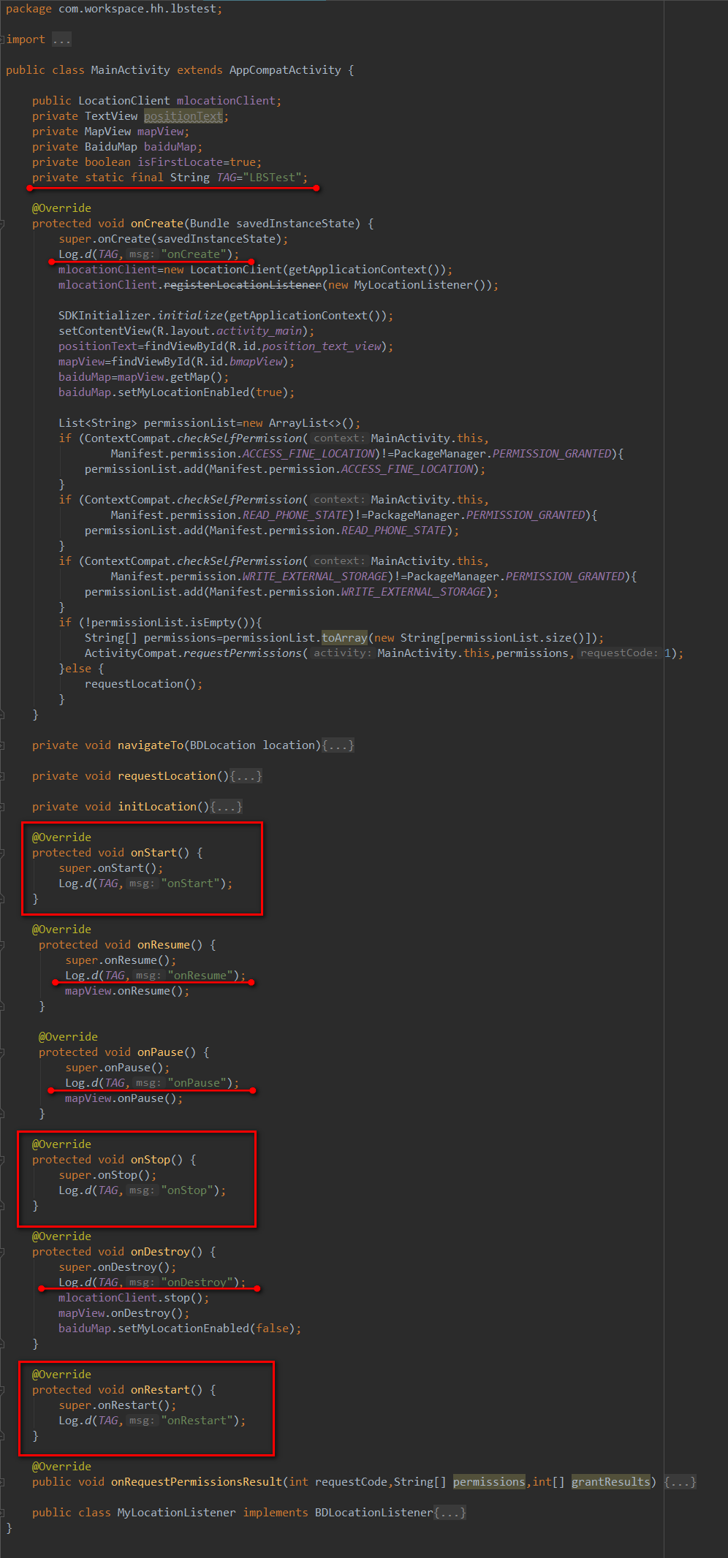
Task: Expand the folded import block
Action: 61,39
